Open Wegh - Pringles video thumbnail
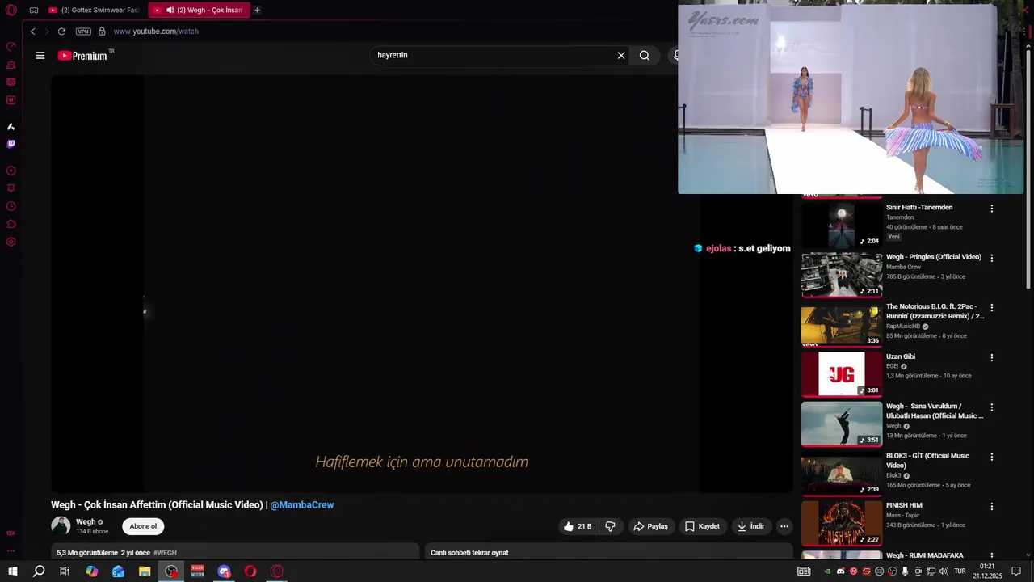This screenshot has width=1034, height=582. [842, 275]
